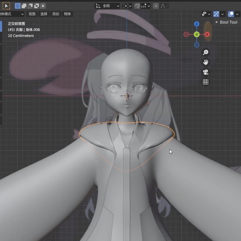Open the 视图 menu
Image resolution: width=241 pixels, height=241 pixels.
tap(32, 14)
